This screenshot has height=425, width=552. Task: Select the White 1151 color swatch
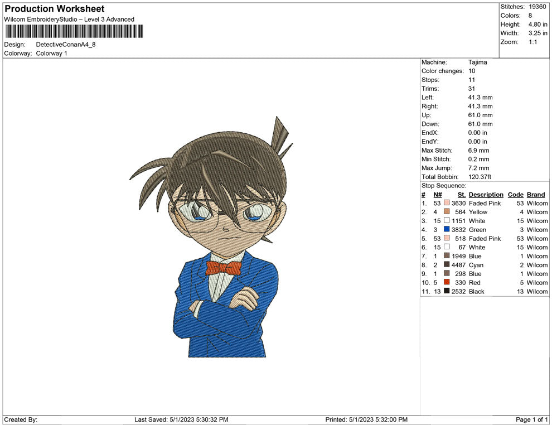pos(447,220)
